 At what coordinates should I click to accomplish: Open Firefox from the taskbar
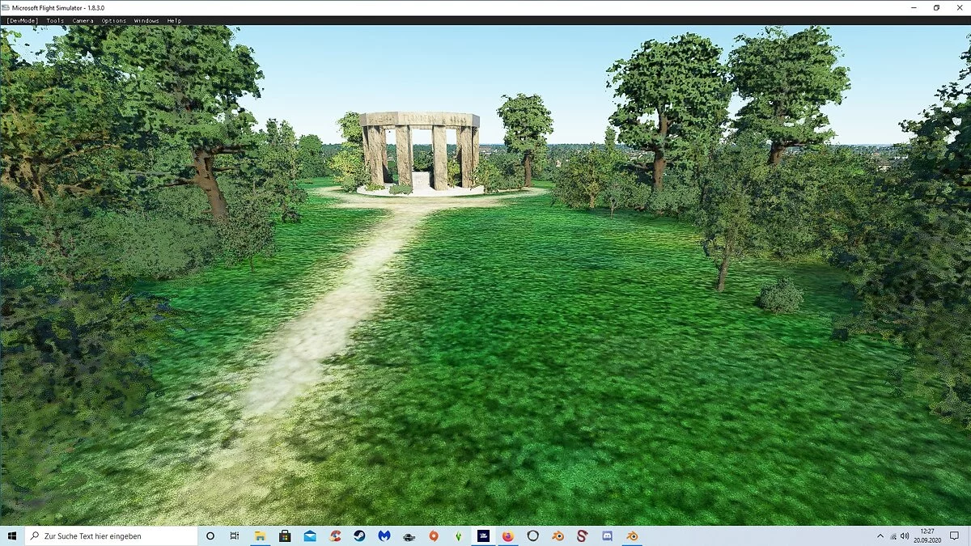508,535
